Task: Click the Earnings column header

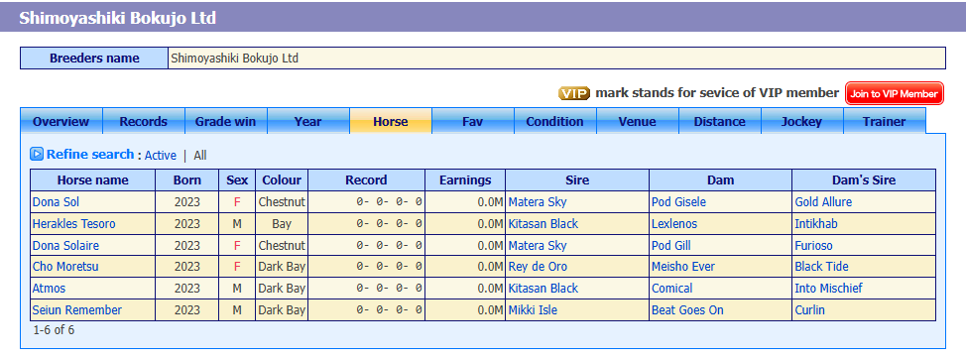Action: pyautogui.click(x=465, y=179)
